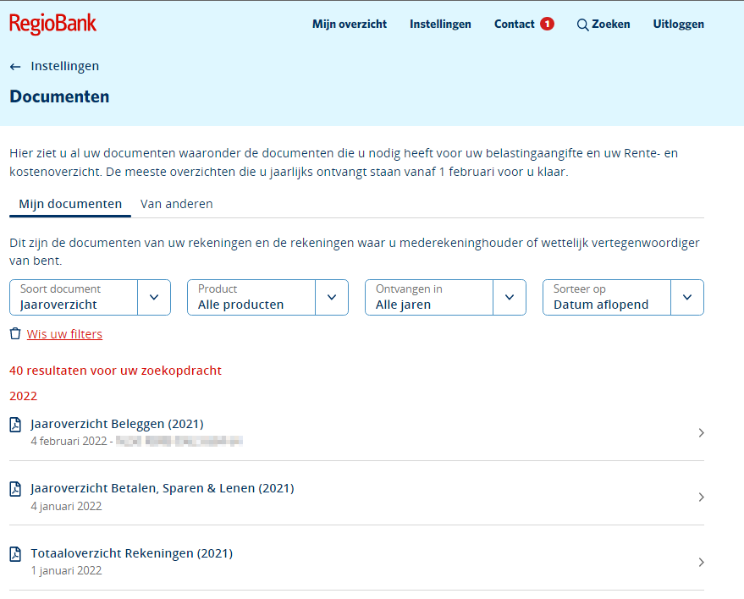Open the Soort document dropdown
Image resolution: width=744 pixels, height=599 pixels.
point(90,297)
